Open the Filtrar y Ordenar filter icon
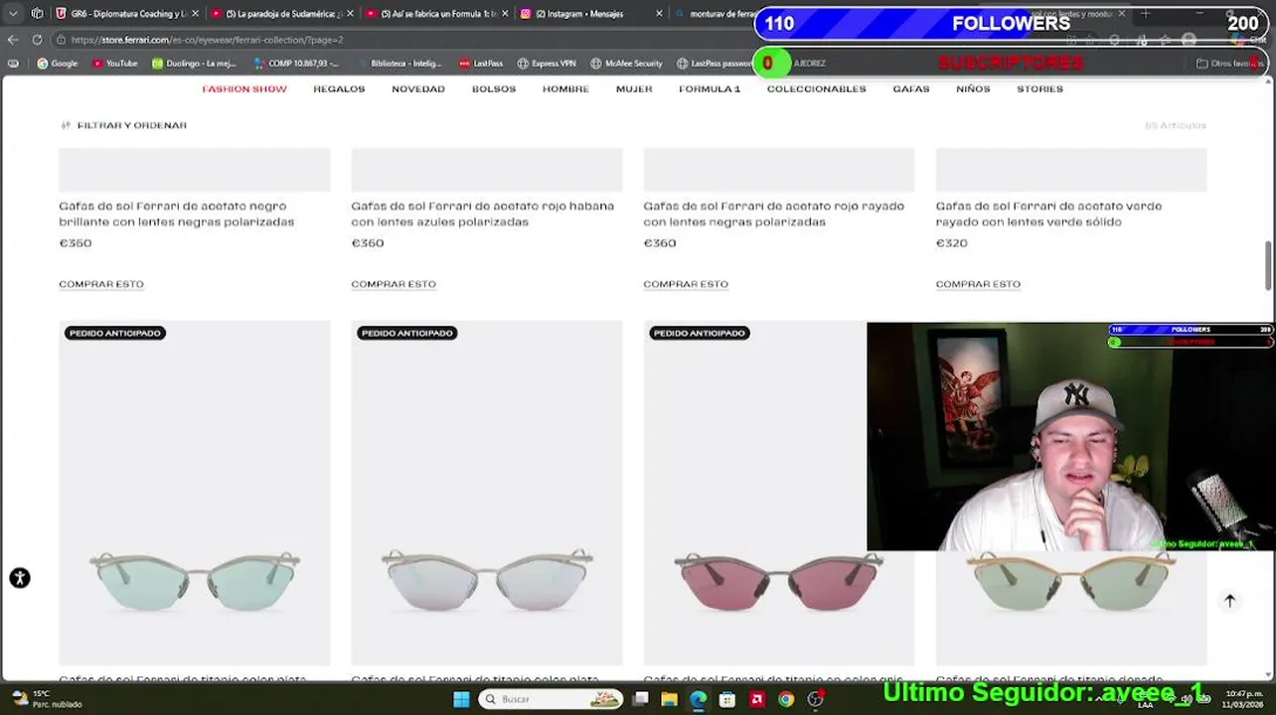1276x715 pixels. click(66, 125)
